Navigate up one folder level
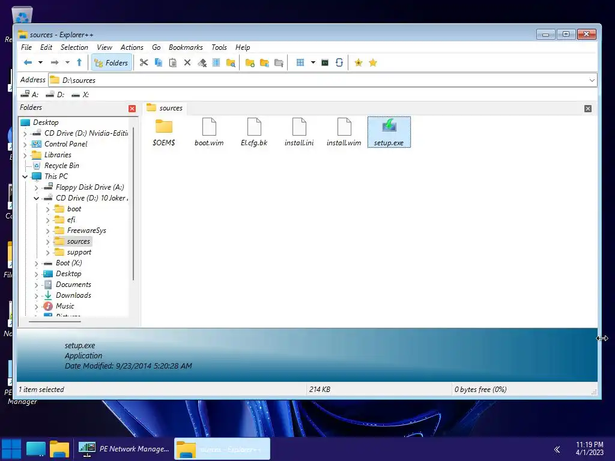Screen dimensions: 615x461 click(79, 62)
